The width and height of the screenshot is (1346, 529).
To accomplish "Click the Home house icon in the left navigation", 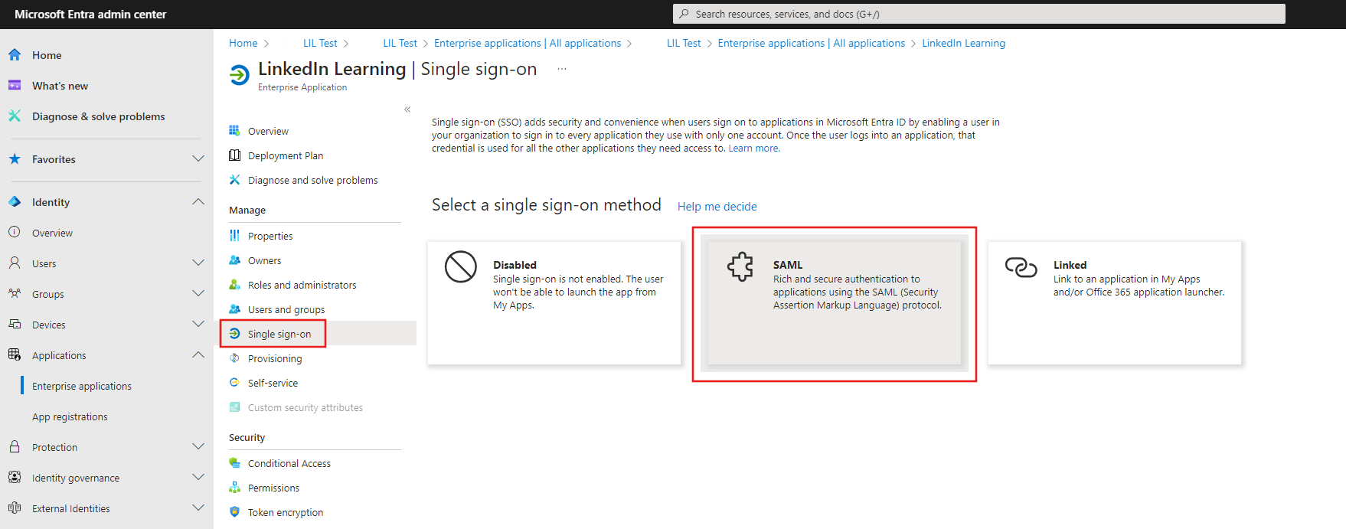I will click(x=15, y=55).
